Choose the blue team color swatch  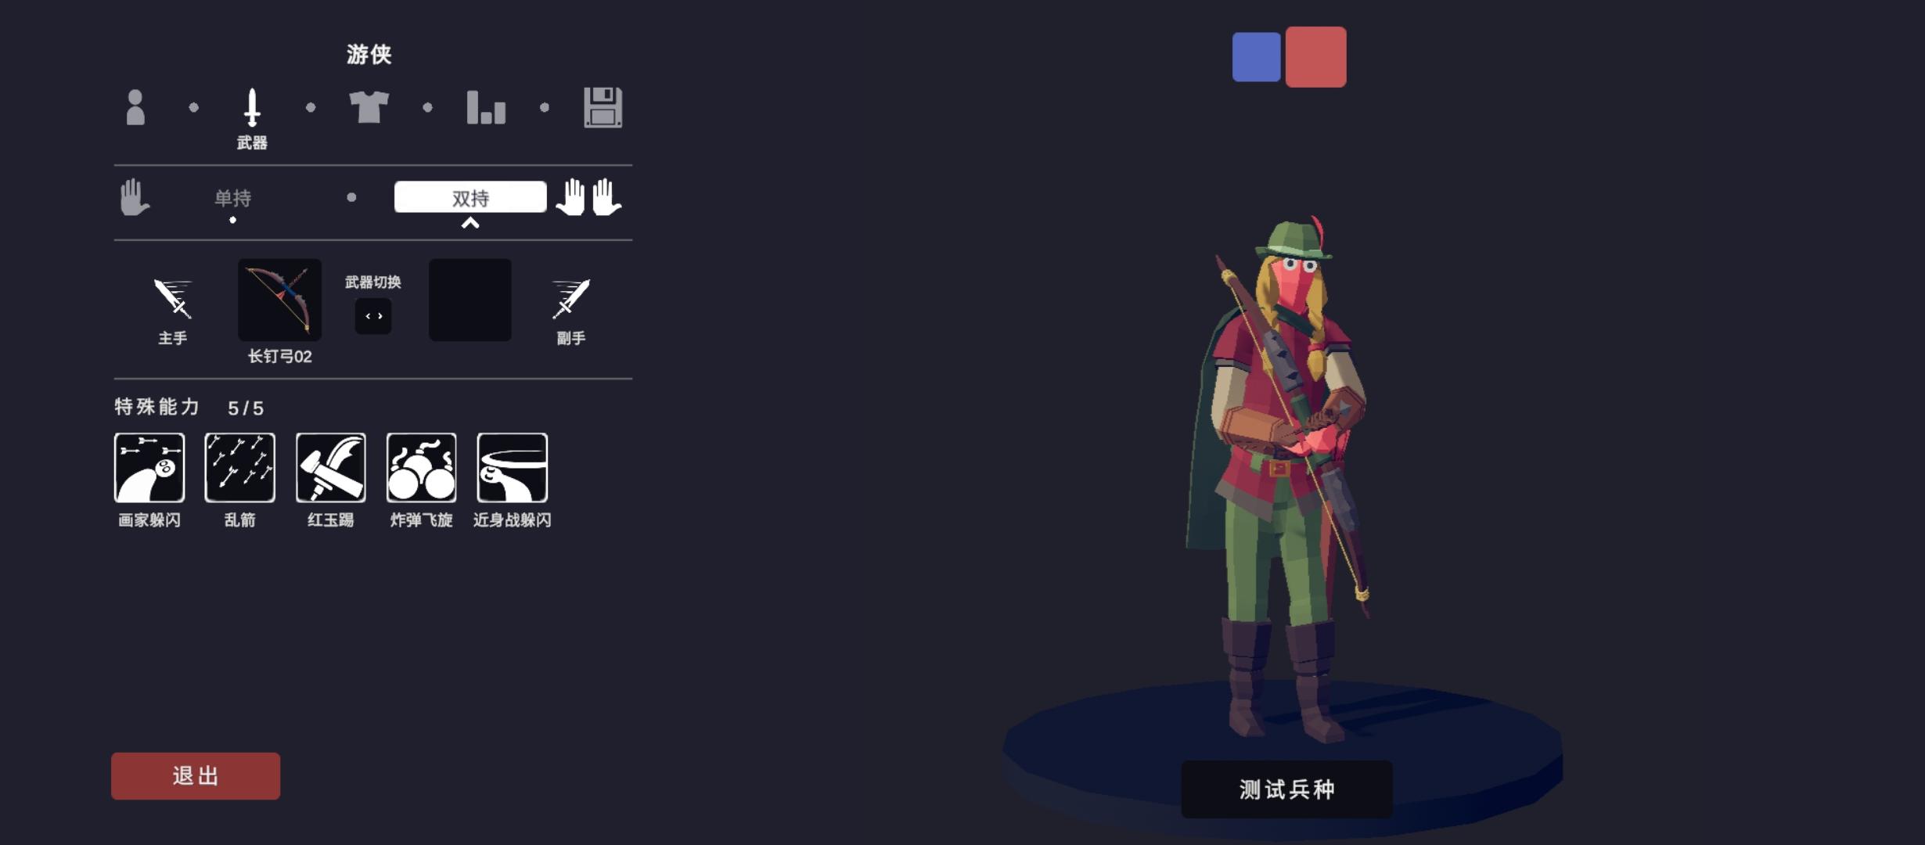[x=1257, y=57]
